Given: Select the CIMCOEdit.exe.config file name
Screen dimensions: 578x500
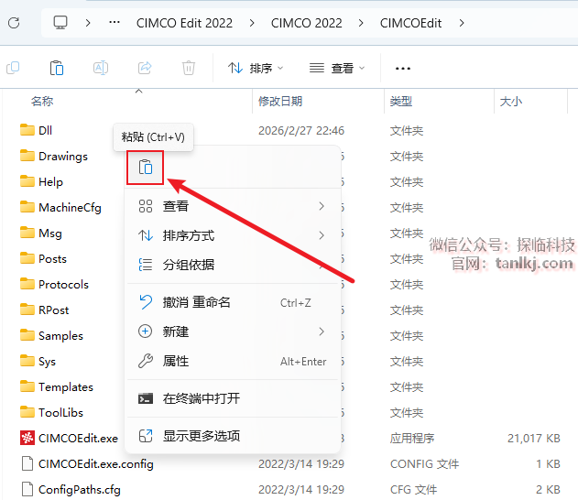Looking at the screenshot, I should pyautogui.click(x=96, y=464).
